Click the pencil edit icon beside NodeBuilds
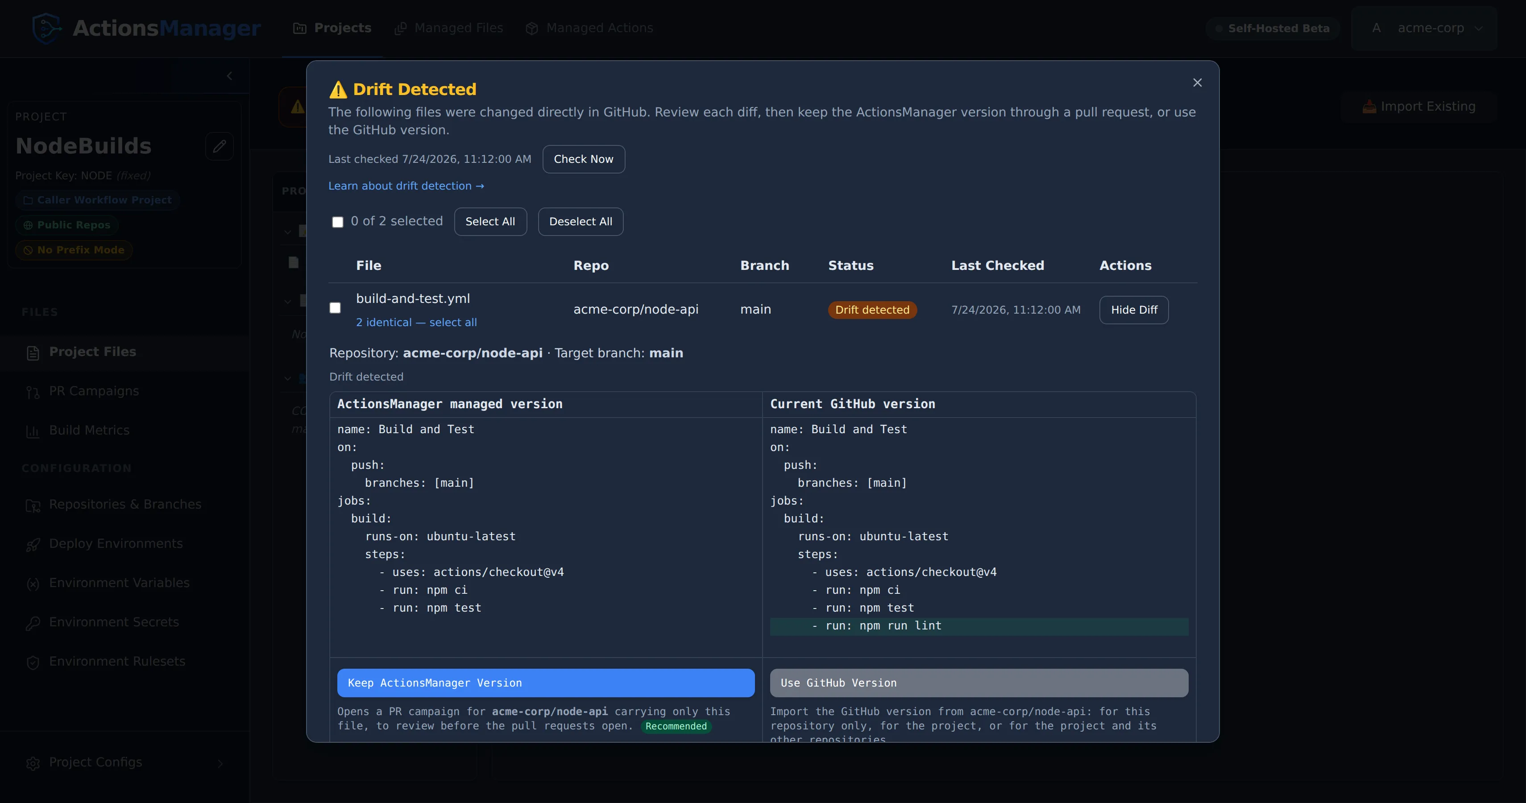 point(219,146)
